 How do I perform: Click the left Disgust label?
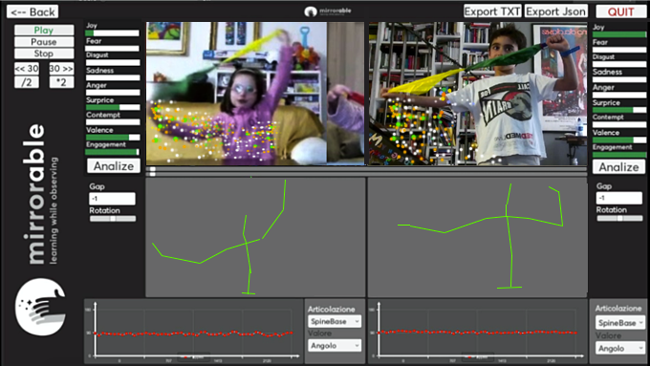(x=97, y=54)
